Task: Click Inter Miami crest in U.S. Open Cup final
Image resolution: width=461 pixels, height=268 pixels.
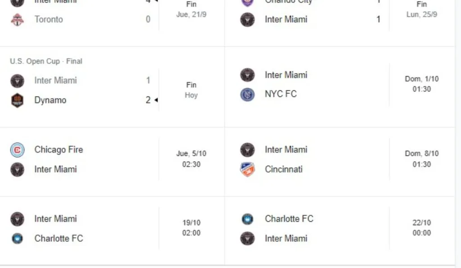Action: [18, 81]
